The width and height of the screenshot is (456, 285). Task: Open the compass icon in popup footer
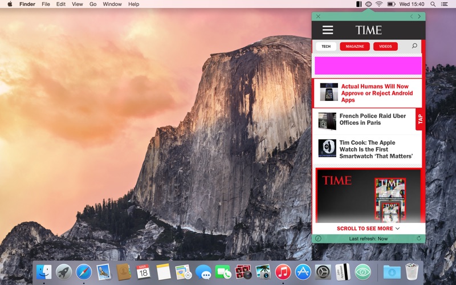tap(318, 238)
